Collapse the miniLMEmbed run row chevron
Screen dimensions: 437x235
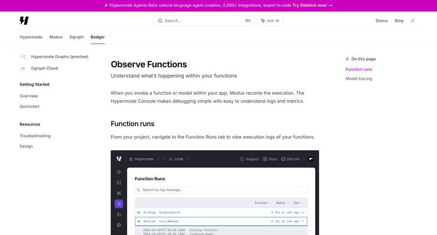(303, 221)
